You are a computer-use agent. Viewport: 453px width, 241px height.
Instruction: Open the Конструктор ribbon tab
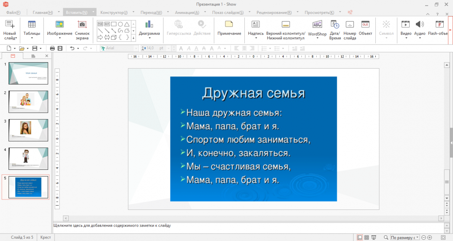114,12
